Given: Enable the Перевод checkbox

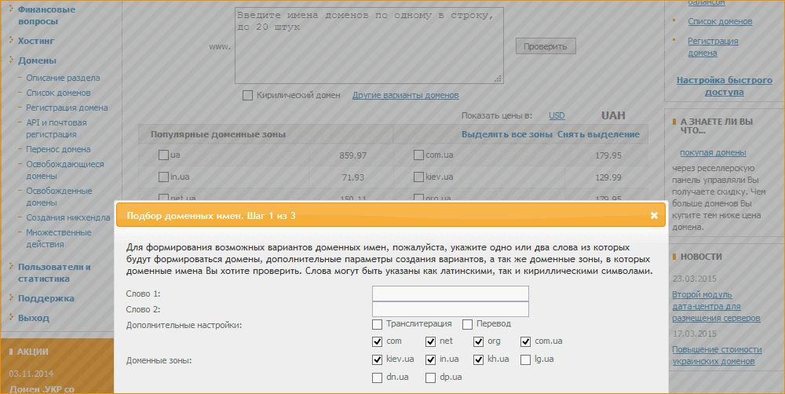Looking at the screenshot, I should click(x=468, y=324).
